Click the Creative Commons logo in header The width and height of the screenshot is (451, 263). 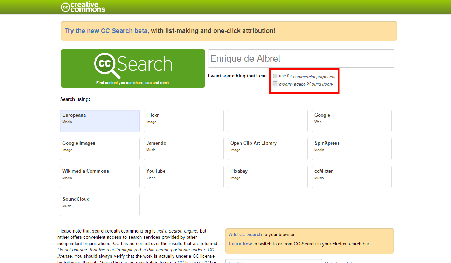(83, 7)
